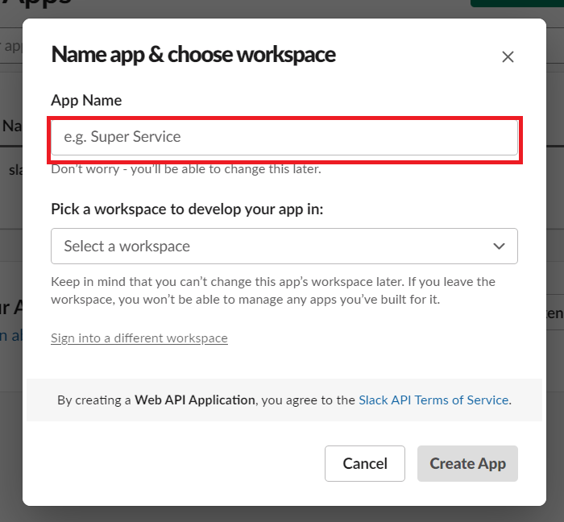
Task: Close the Name app dialog with X
Action: (x=508, y=56)
